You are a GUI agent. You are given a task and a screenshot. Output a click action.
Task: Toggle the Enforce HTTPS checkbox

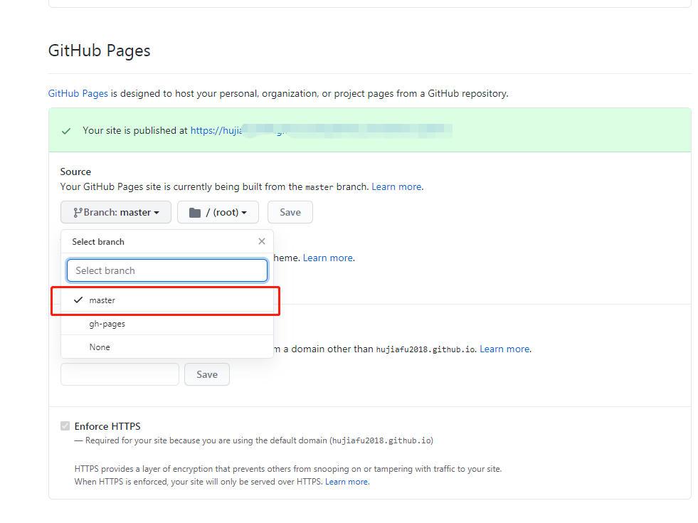[x=65, y=426]
